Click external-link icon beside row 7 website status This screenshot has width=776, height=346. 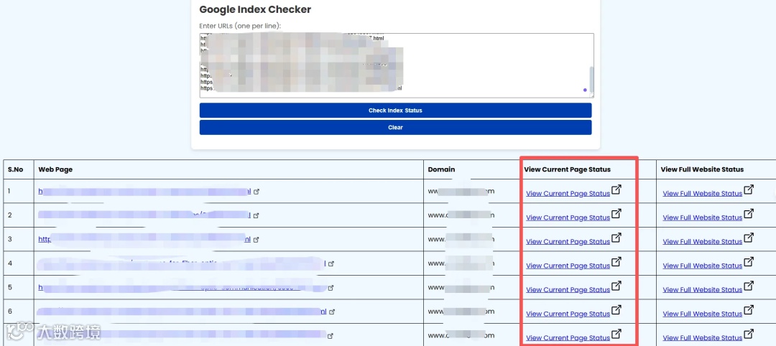(x=749, y=334)
